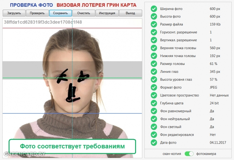The width and height of the screenshot is (234, 160).
Task: Click checkmark icon next to Высота фото
Action: pos(154,16)
